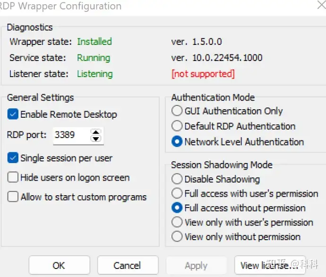Click the Apply button
326x277 pixels.
pos(196,265)
